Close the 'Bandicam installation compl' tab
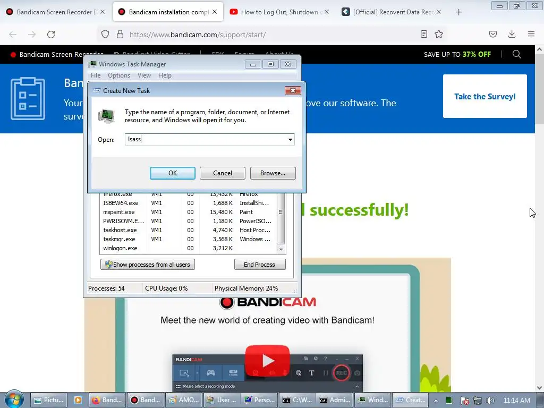This screenshot has width=544, height=408. click(215, 12)
